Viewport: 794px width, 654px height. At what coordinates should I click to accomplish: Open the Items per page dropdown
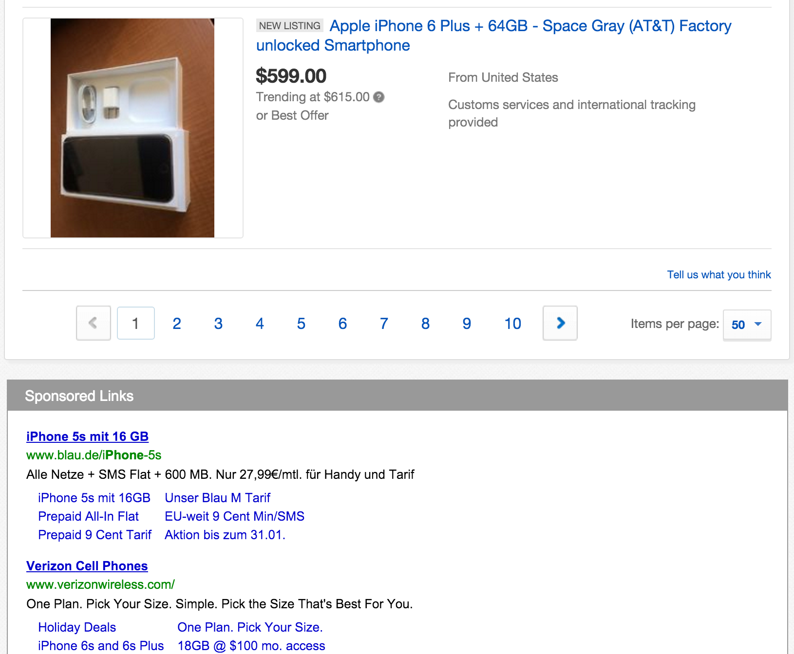pos(747,325)
